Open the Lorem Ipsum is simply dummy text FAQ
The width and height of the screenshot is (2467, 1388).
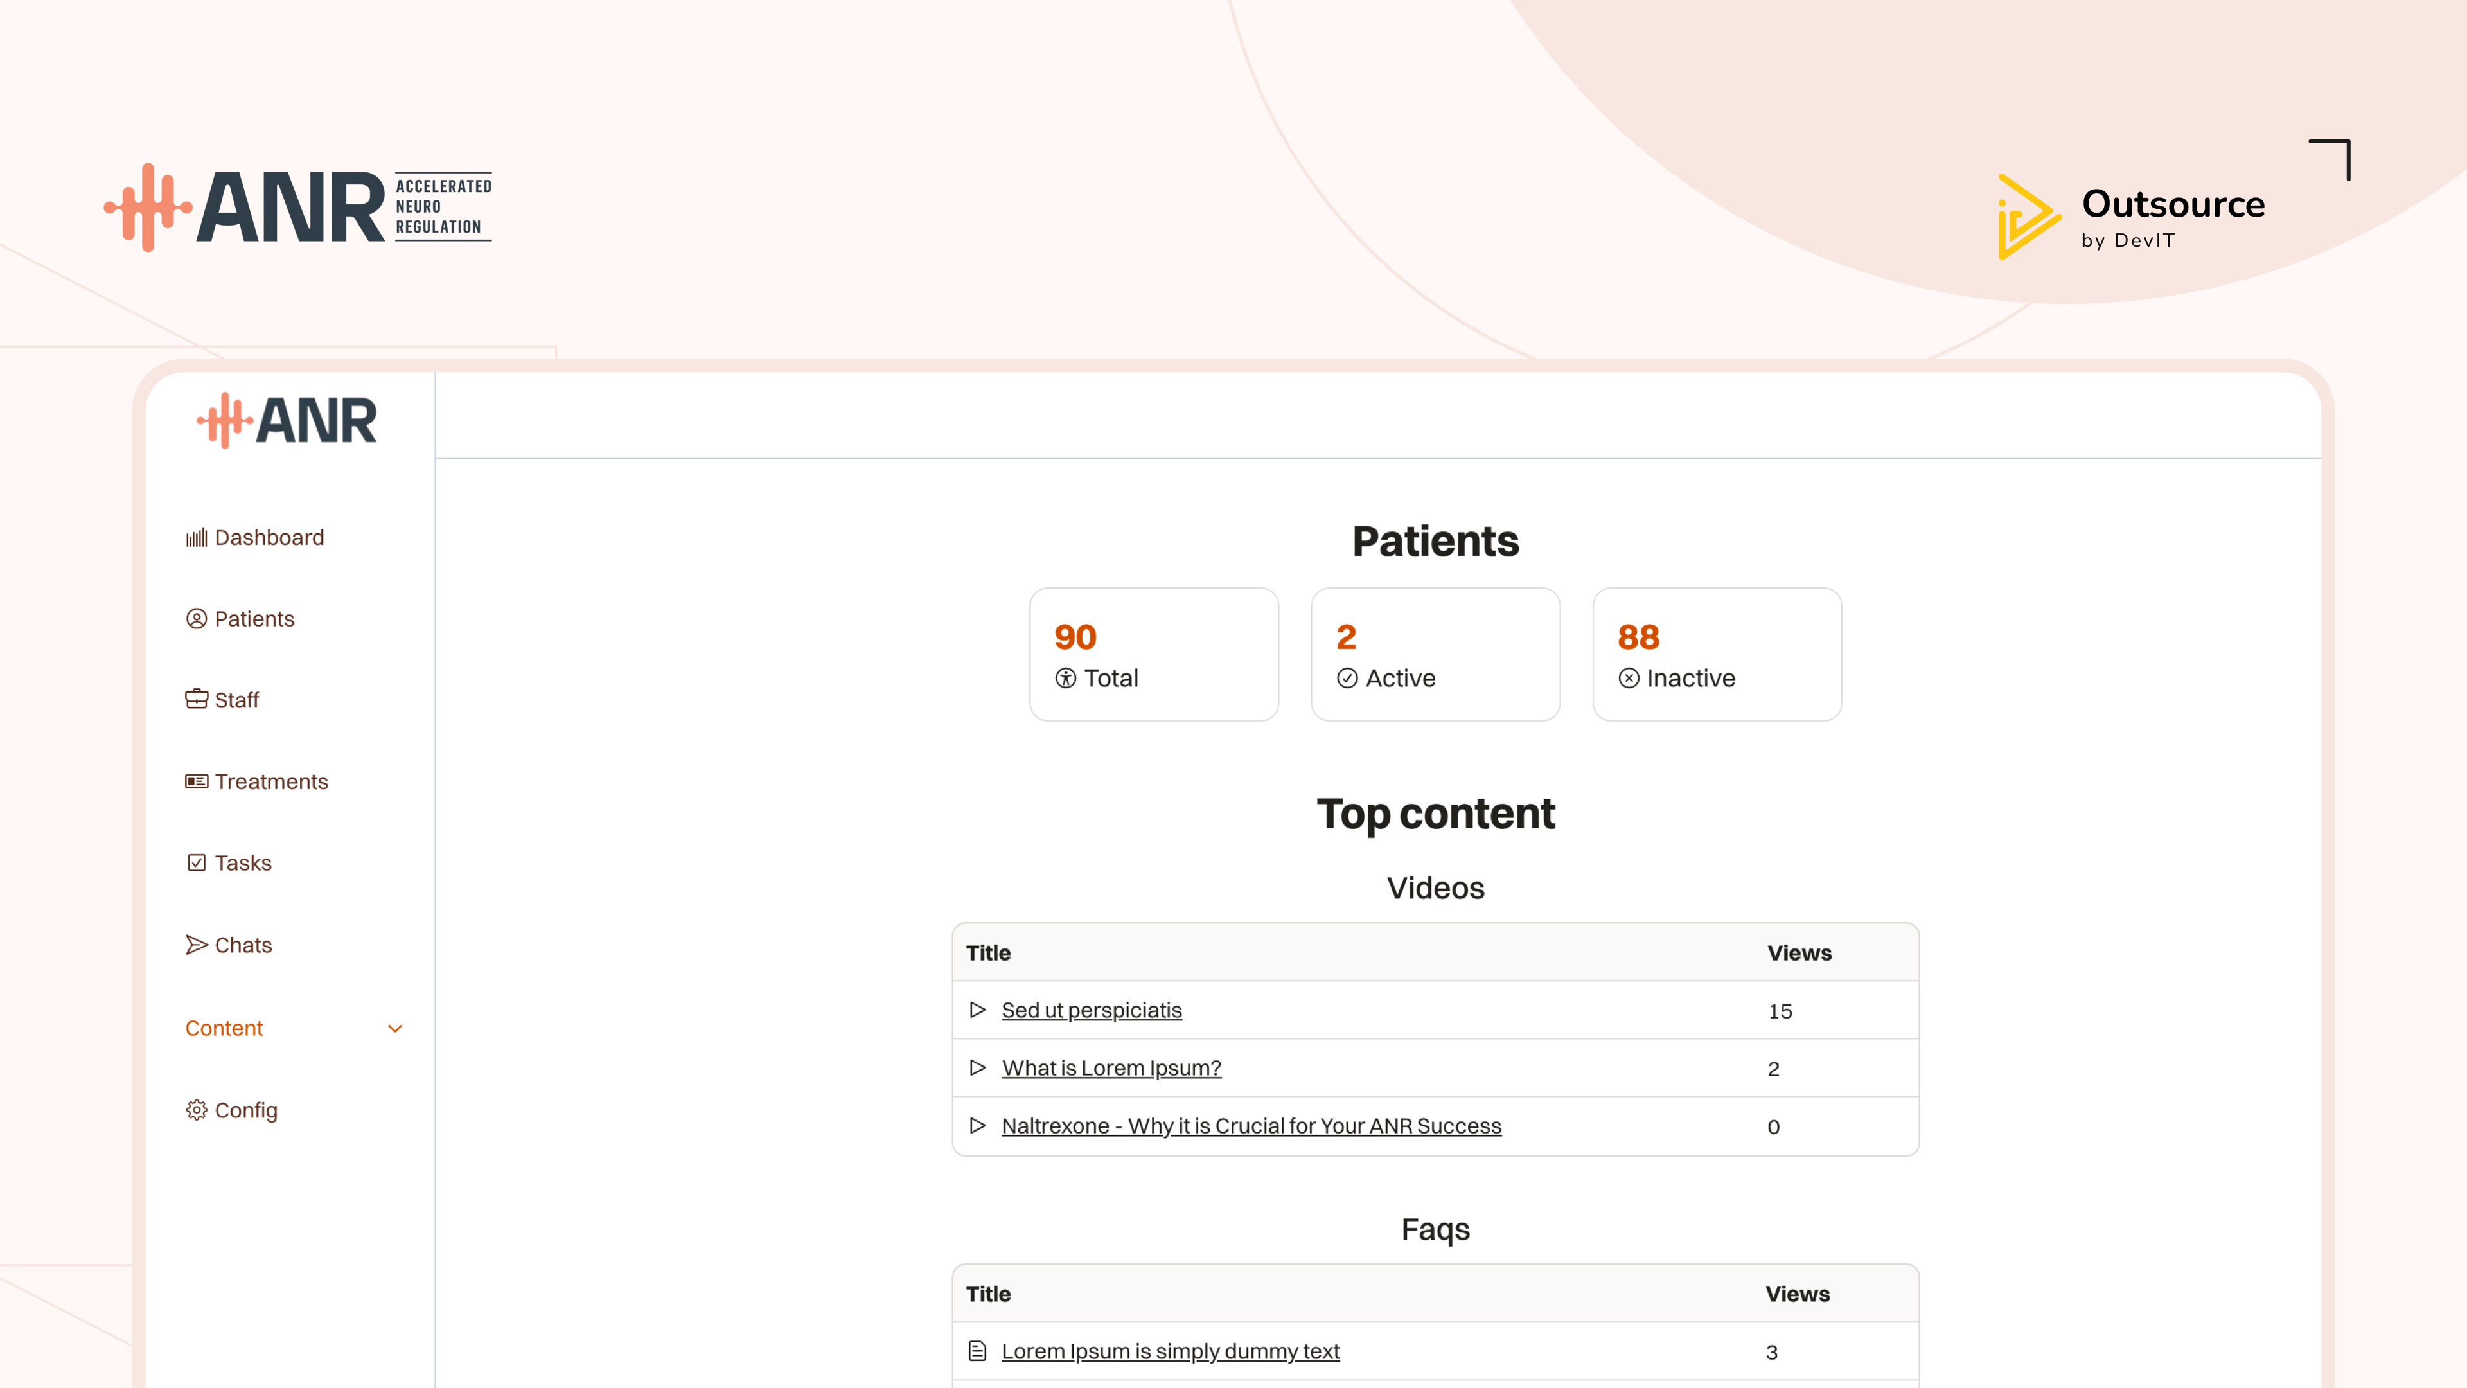pos(1171,1351)
